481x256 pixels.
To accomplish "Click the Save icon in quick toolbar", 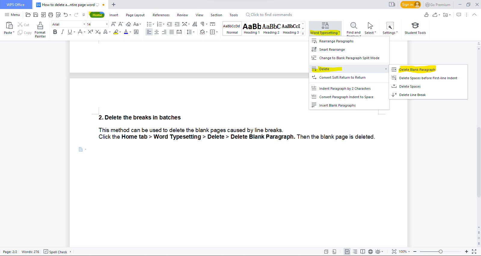I will pos(35,15).
